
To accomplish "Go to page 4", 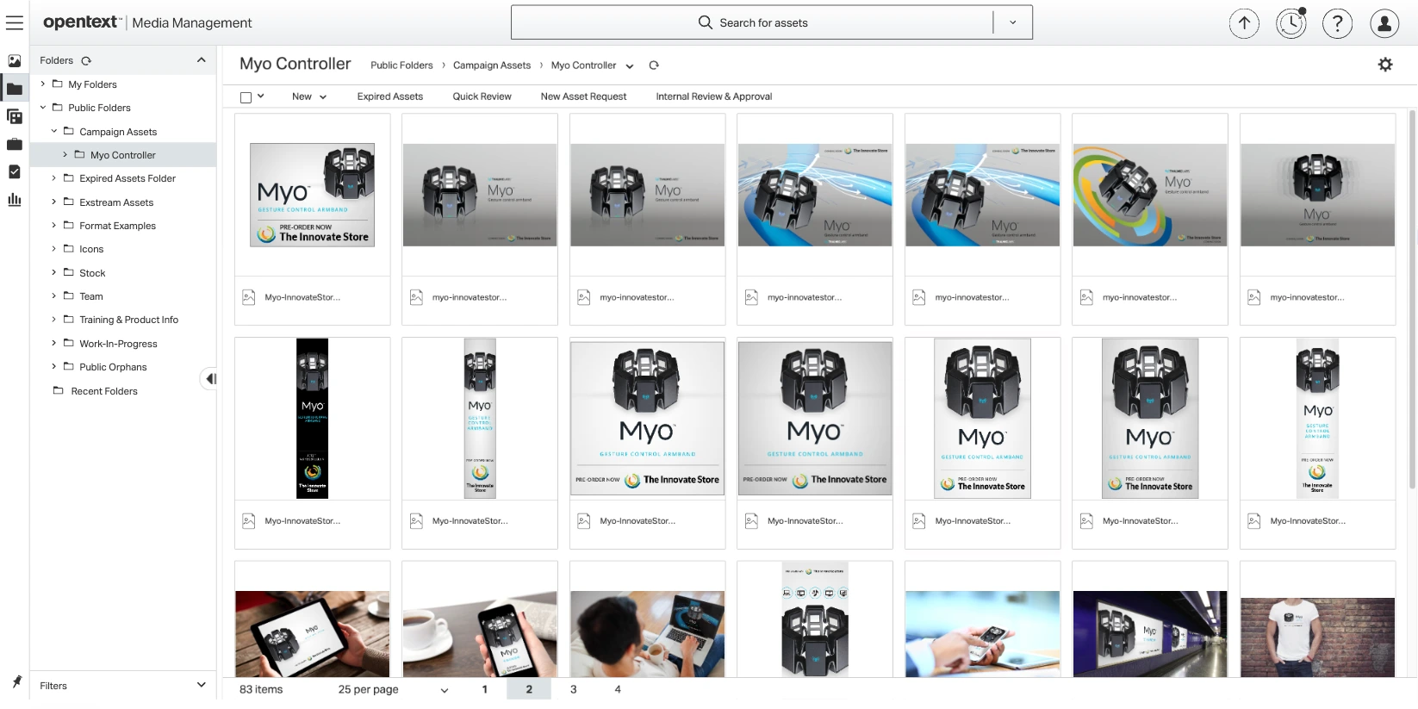I will (x=618, y=689).
